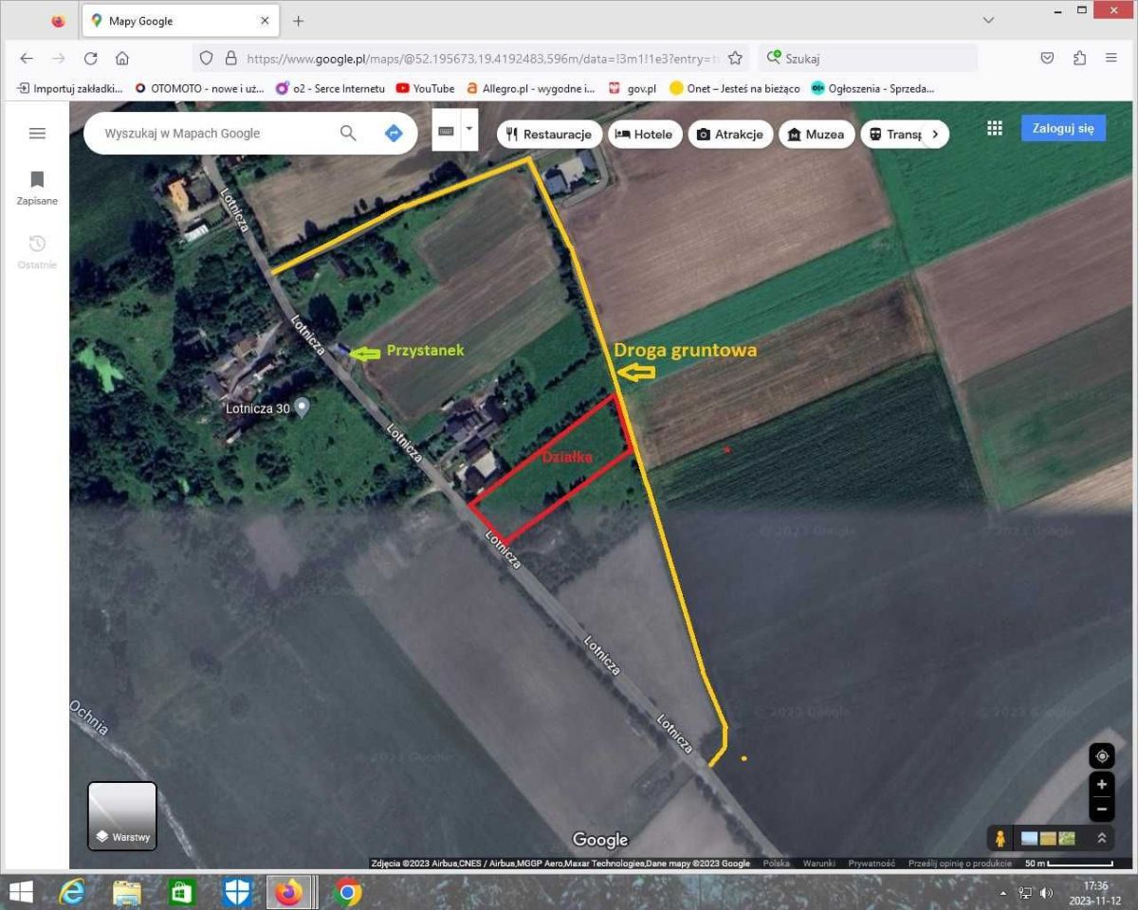The width and height of the screenshot is (1138, 910).
Task: Click the search magnifier in Maps
Action: tap(348, 134)
